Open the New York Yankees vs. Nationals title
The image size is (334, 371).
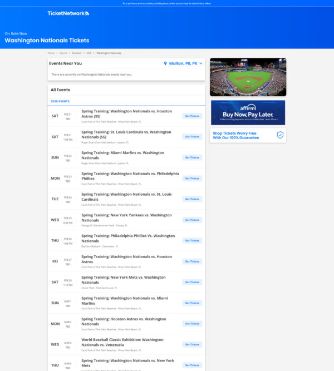(x=126, y=217)
